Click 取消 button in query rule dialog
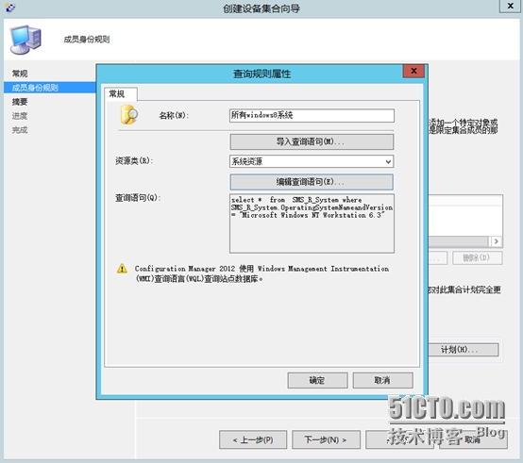Image resolution: width=523 pixels, height=463 pixels. (383, 380)
